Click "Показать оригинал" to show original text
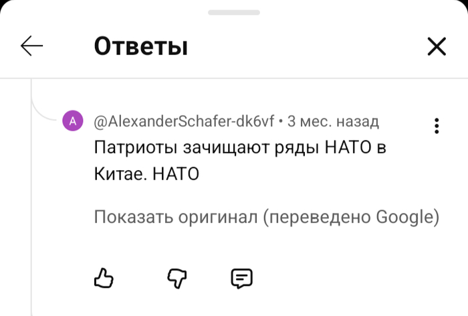This screenshot has height=316, width=468. coord(175,218)
